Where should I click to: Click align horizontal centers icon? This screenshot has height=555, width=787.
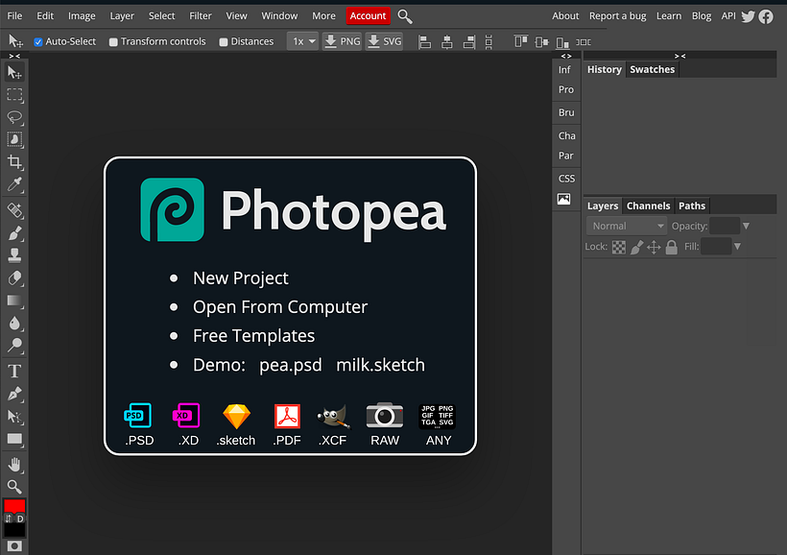(x=446, y=41)
